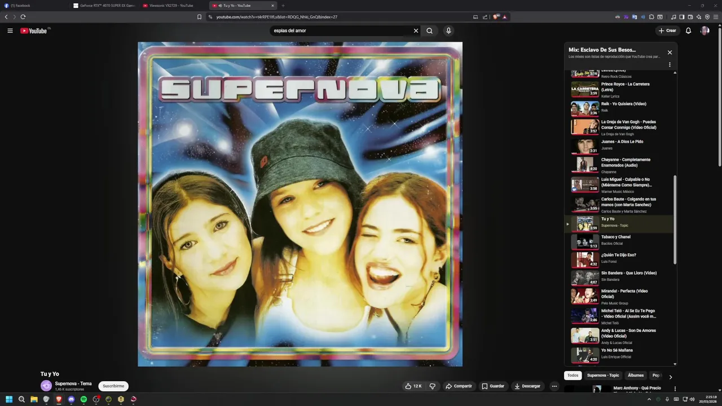This screenshot has height=406, width=722.
Task: Open a new browser tab with plus
Action: point(283,6)
